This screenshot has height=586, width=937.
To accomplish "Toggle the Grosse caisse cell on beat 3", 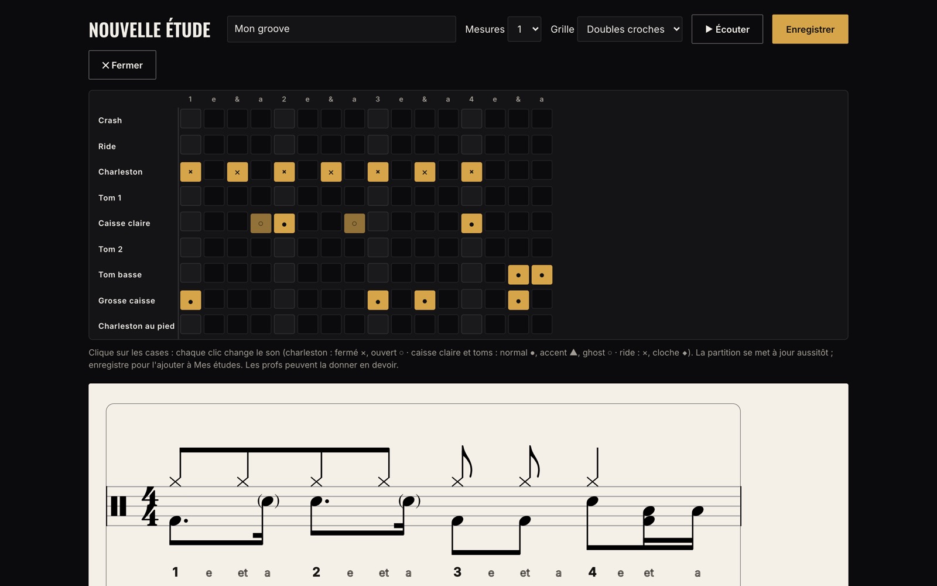I will point(378,301).
